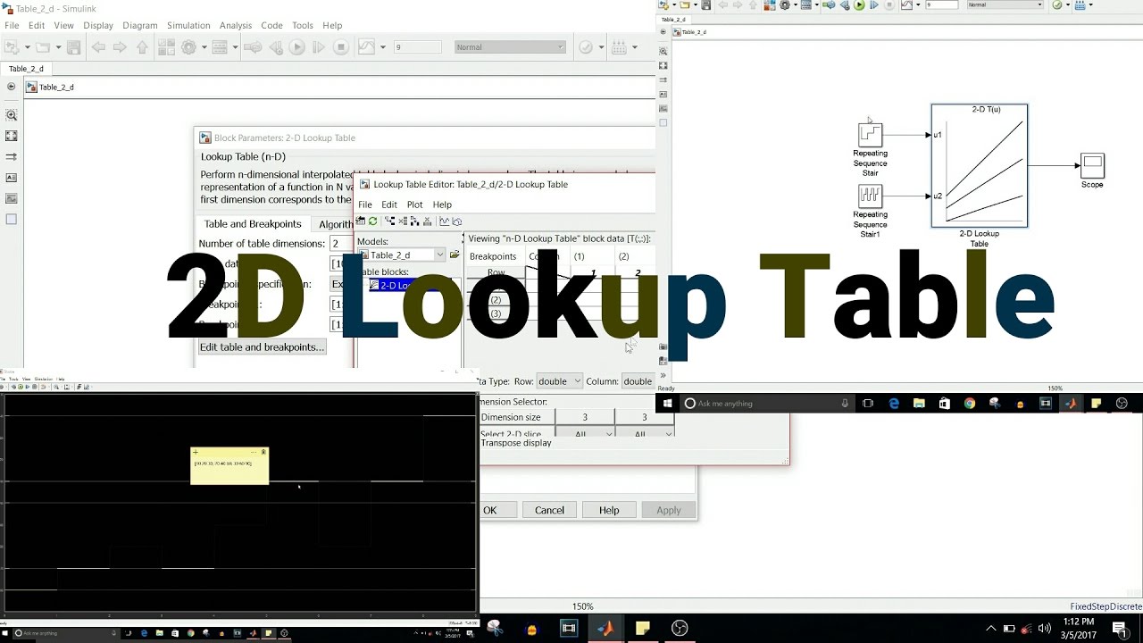Click Step Forward icon in left Simulink toolbar
This screenshot has width=1143, height=643.
[x=319, y=47]
